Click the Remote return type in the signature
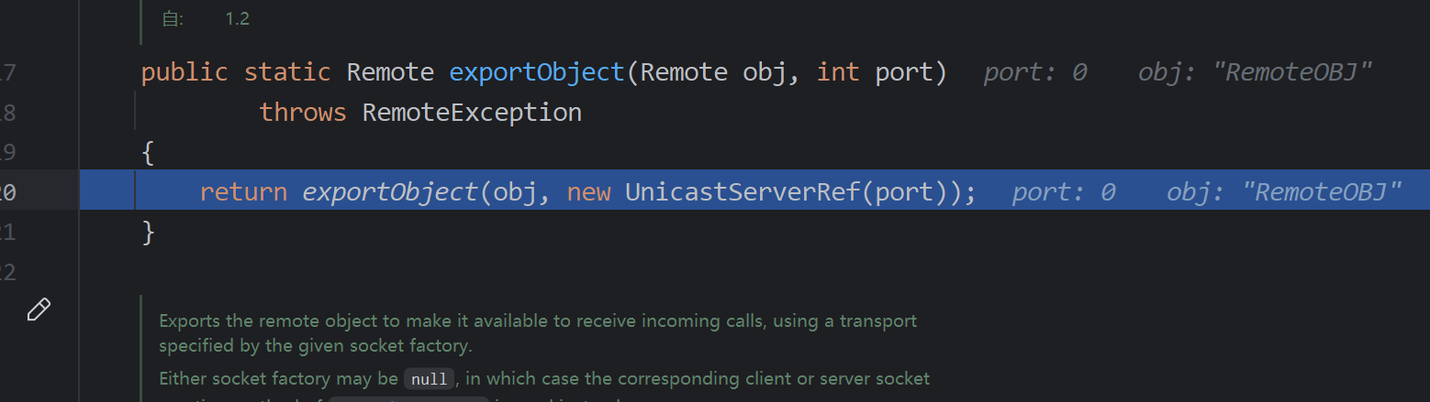This screenshot has height=402, width=1430. click(x=390, y=72)
